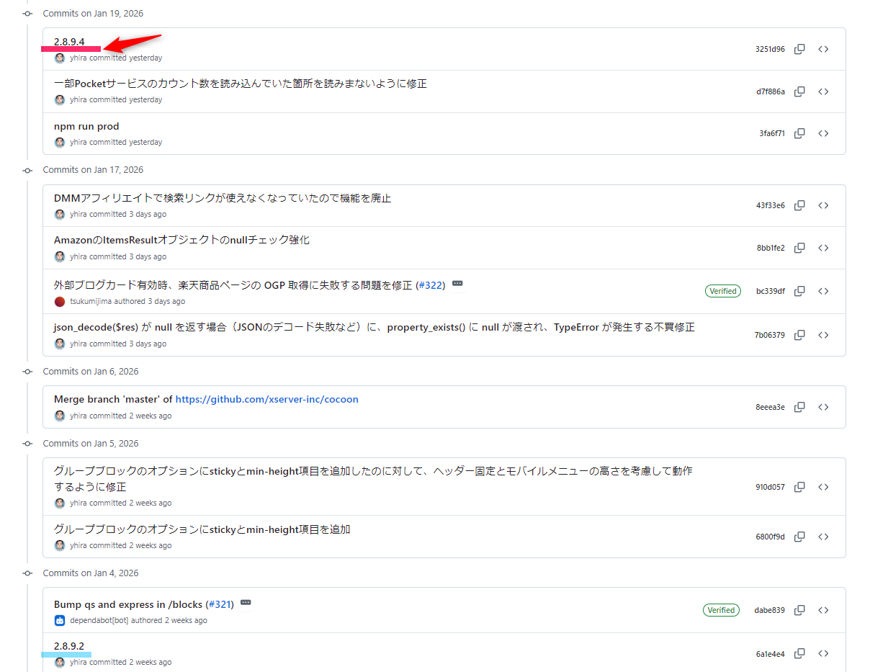The height and width of the screenshot is (672, 870).
Task: Open the xserver-inc/cocoon GitHub URL
Action: (x=266, y=399)
